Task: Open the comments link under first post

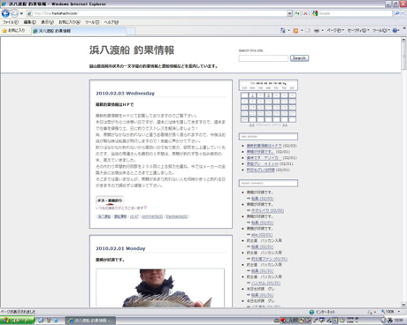Action: [x=152, y=216]
